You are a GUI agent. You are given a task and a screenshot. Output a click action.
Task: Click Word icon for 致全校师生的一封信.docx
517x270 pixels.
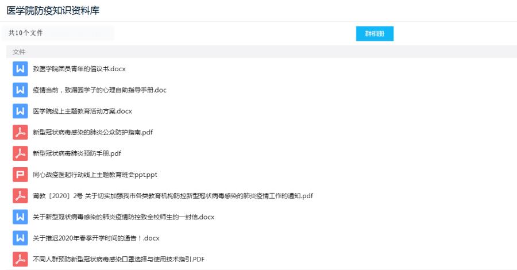pyautogui.click(x=20, y=217)
